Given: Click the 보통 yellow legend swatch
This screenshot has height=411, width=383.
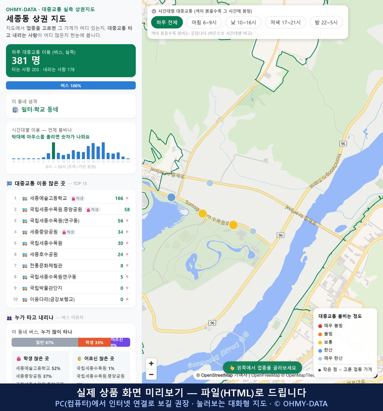Looking at the screenshot, I should tap(320, 342).
